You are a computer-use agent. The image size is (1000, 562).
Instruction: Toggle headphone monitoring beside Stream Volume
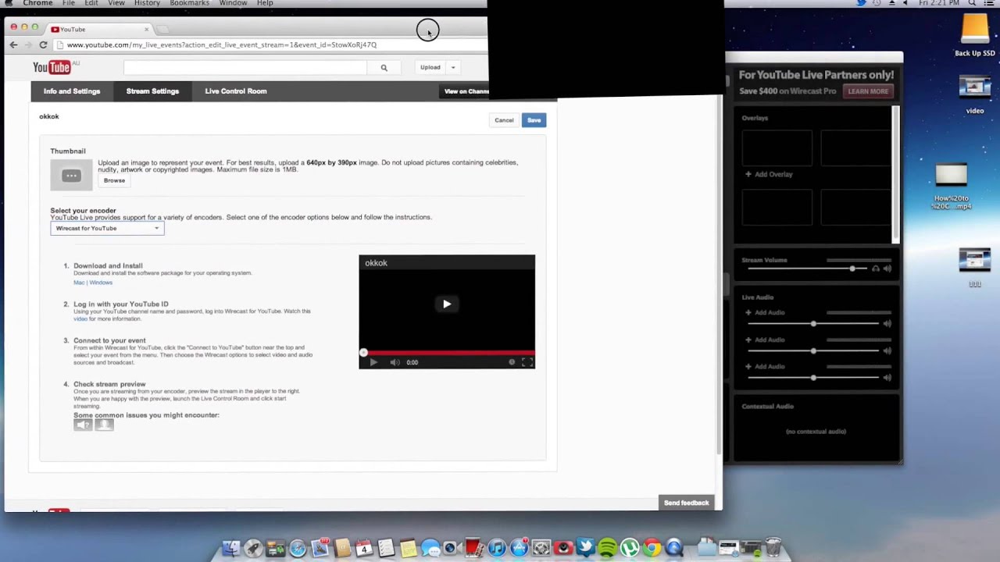pyautogui.click(x=875, y=269)
